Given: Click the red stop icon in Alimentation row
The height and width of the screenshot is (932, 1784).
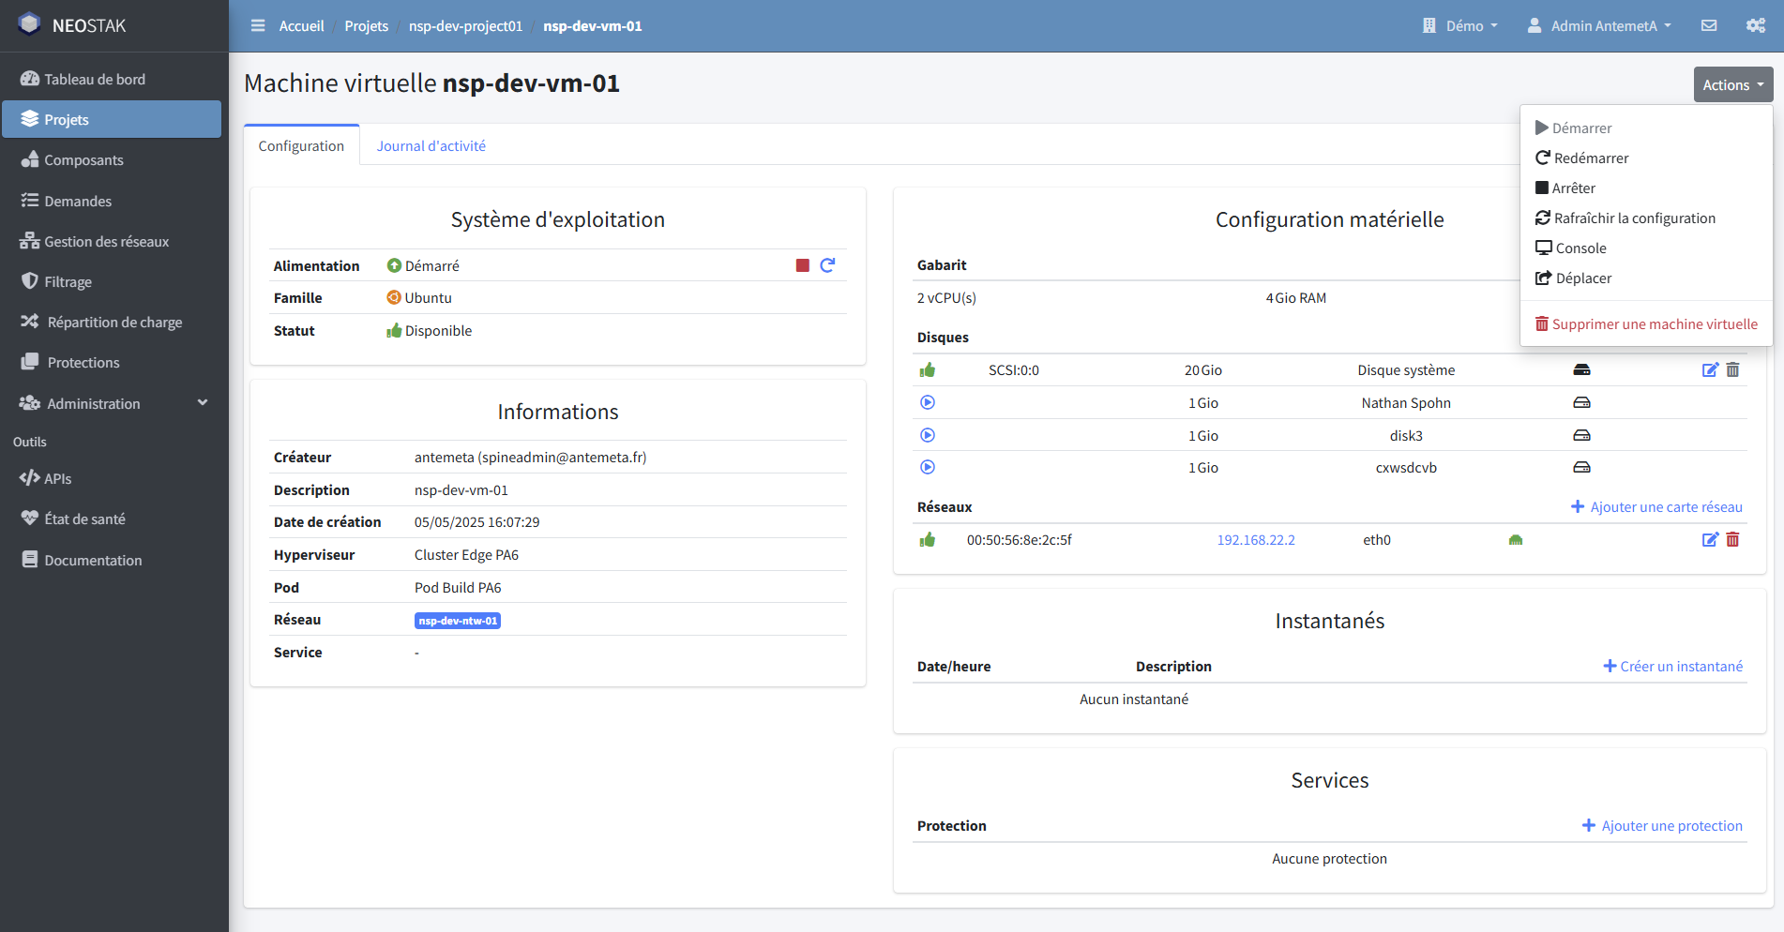Looking at the screenshot, I should click(x=802, y=265).
